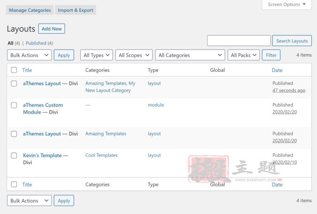Check the aThemes Layout row with only Amazing Templates

(x=14, y=134)
